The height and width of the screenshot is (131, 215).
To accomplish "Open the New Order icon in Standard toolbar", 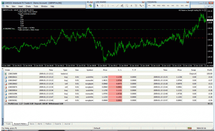I will tap(90, 6).
